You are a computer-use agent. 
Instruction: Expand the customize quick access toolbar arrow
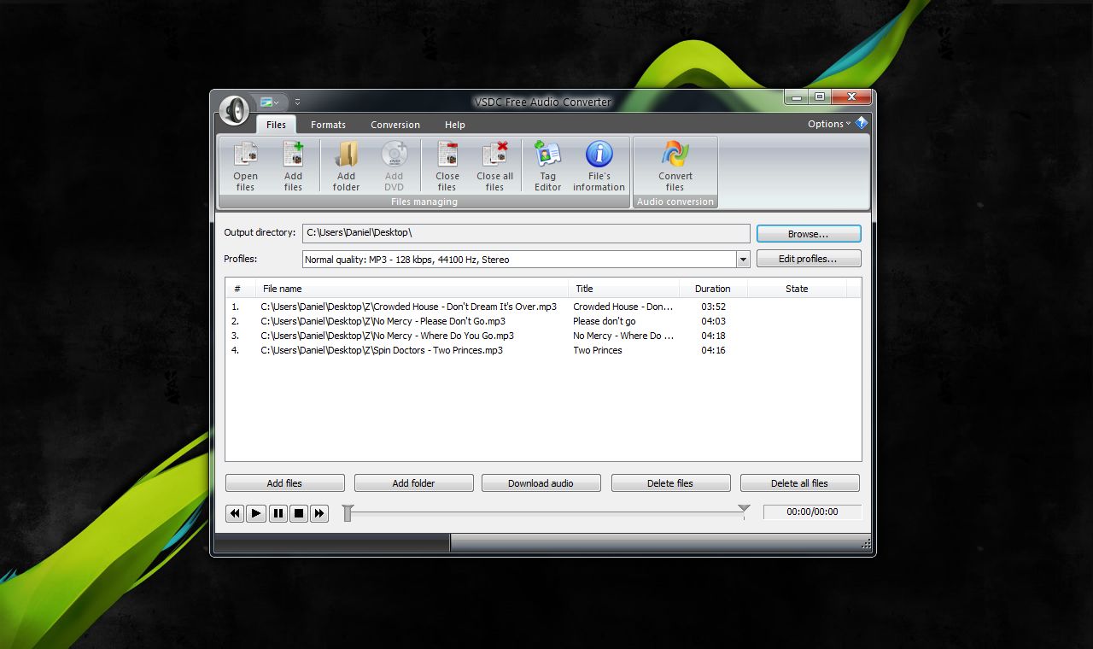click(x=297, y=102)
